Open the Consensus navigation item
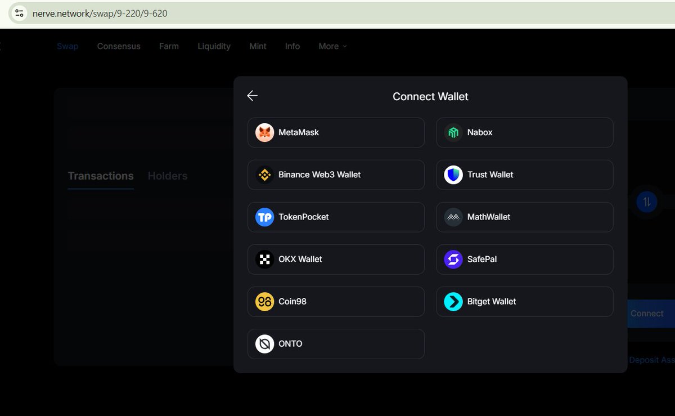The width and height of the screenshot is (675, 416). (x=119, y=46)
